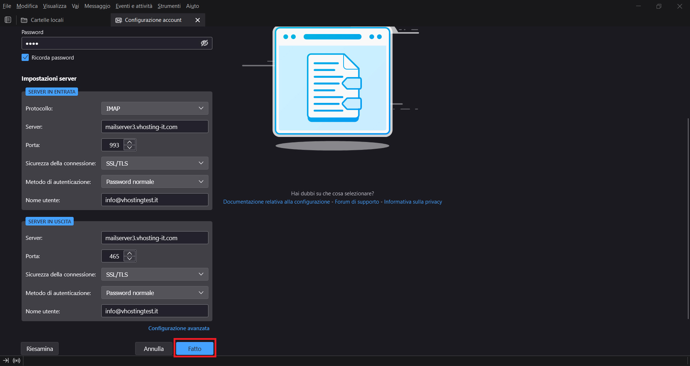Open the Modifica menu

pyautogui.click(x=27, y=6)
